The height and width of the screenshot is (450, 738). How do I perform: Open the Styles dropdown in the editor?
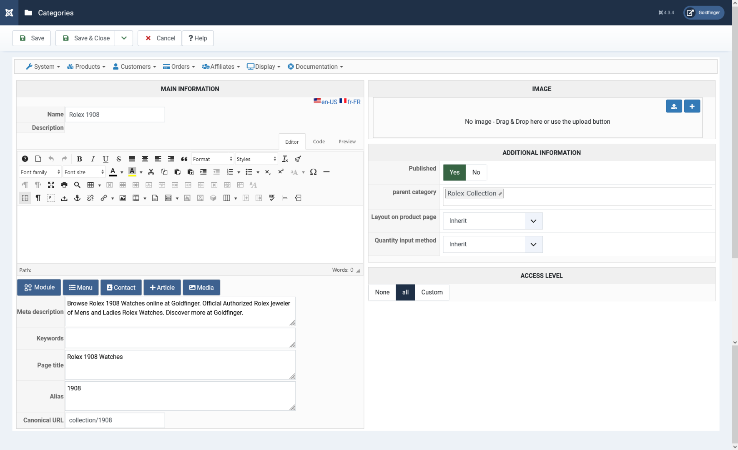(x=256, y=159)
